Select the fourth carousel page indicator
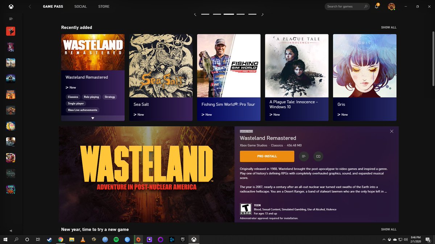This screenshot has width=435, height=244. 241,14
